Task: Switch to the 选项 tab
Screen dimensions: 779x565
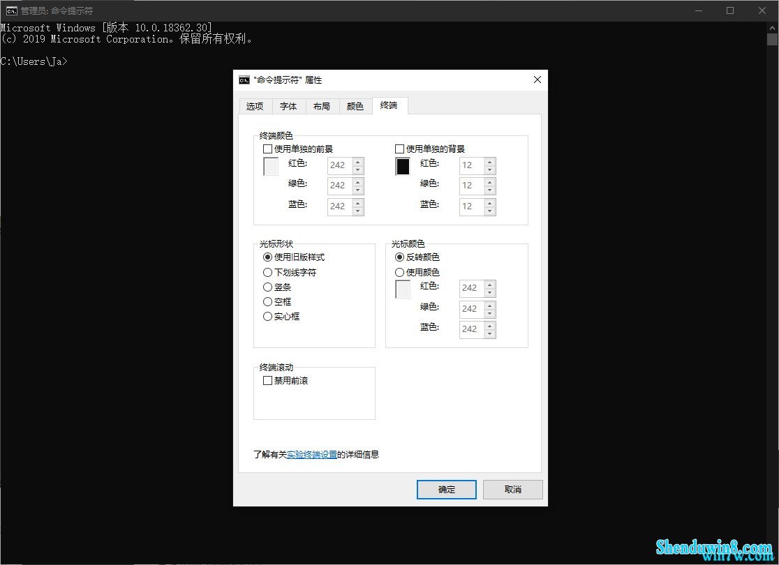Action: (x=255, y=106)
